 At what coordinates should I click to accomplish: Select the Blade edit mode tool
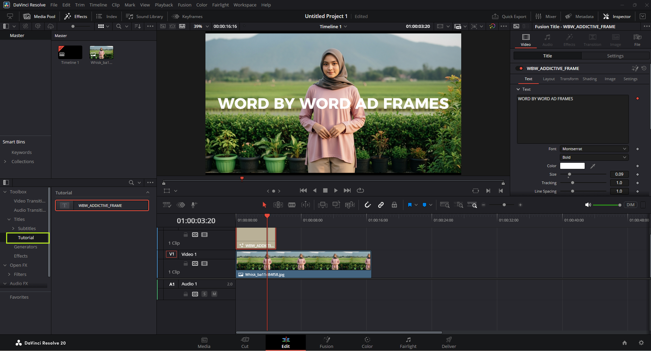[291, 205]
